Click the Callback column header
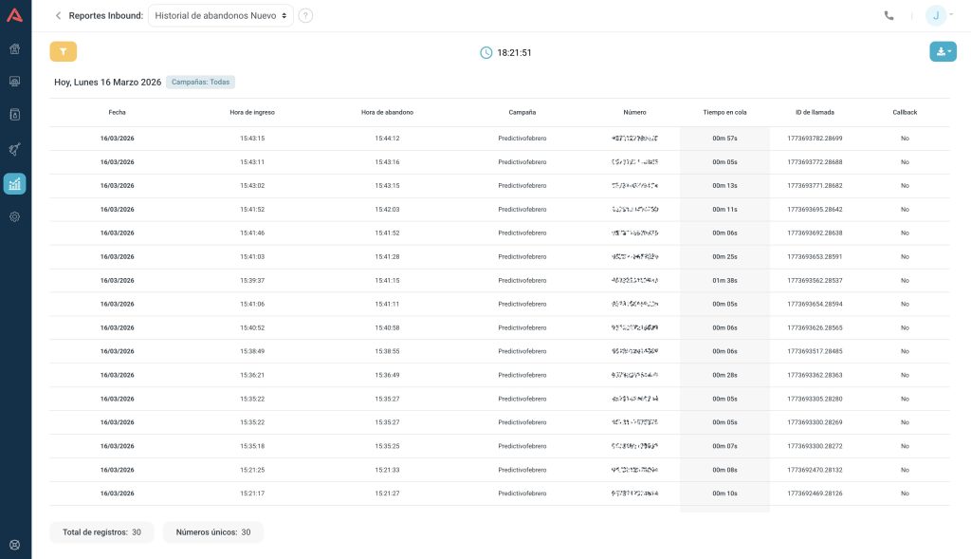The height and width of the screenshot is (559, 971). 905,112
